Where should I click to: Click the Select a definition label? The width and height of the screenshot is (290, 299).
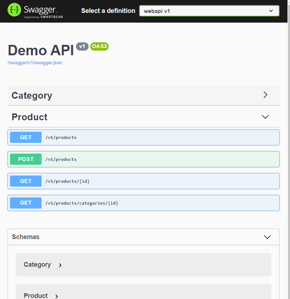point(108,11)
